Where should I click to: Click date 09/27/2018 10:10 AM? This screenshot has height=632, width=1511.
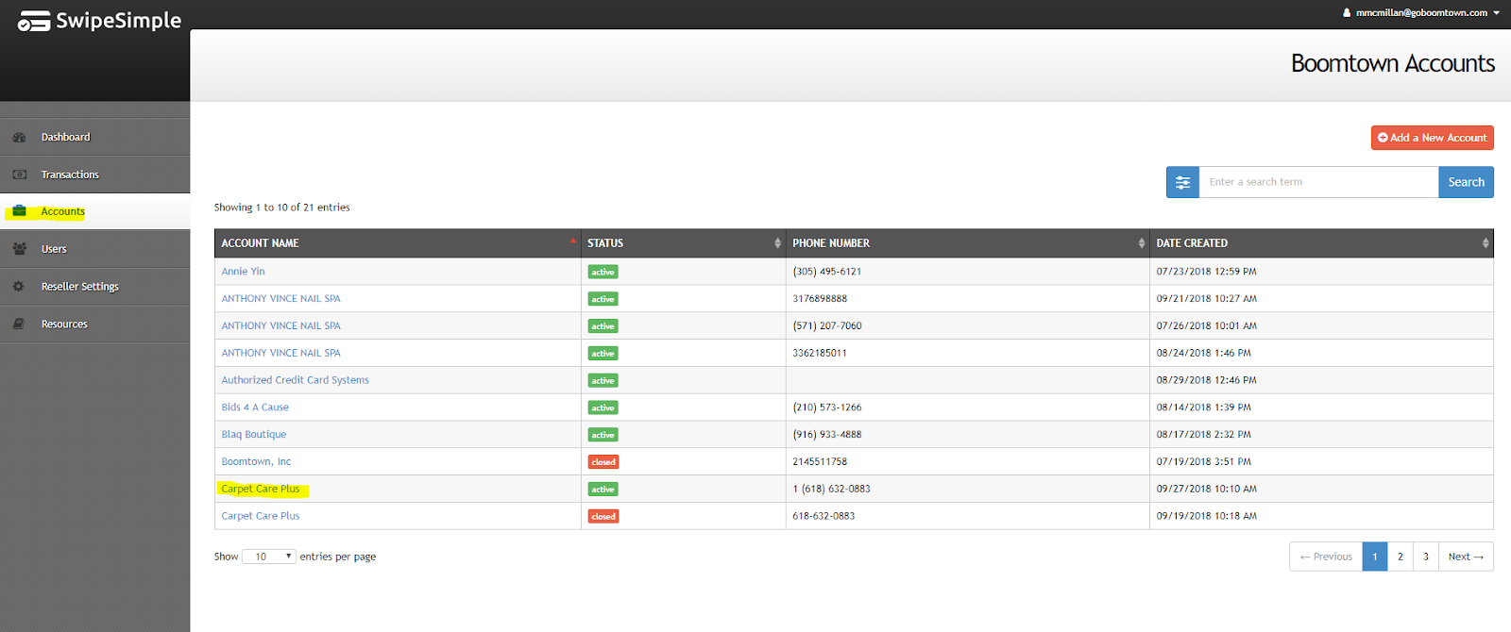(x=1206, y=489)
